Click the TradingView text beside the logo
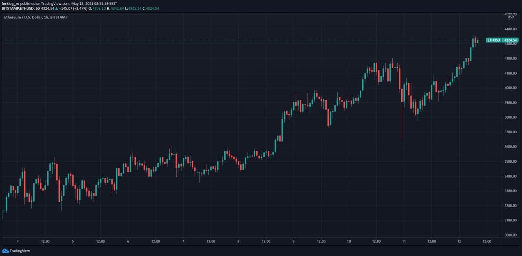The height and width of the screenshot is (256, 522). pos(20,251)
